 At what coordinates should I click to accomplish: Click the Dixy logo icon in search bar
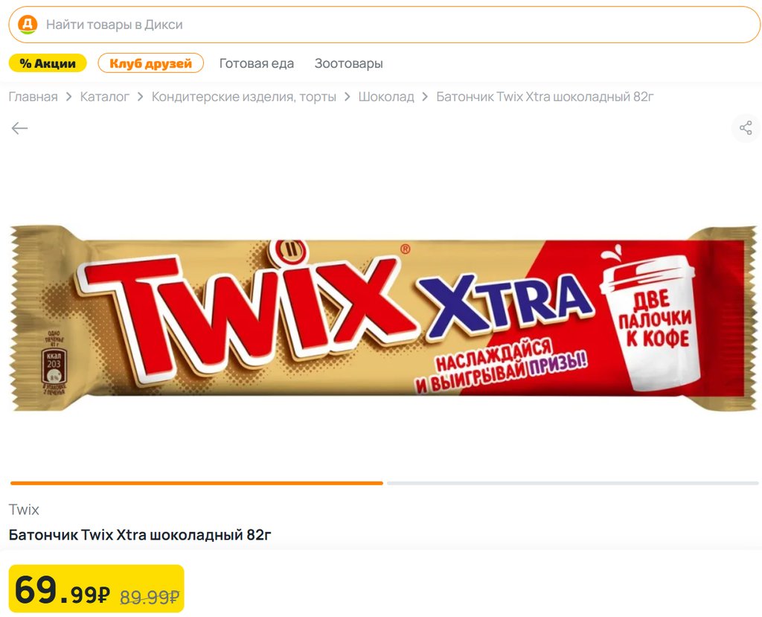[x=28, y=25]
